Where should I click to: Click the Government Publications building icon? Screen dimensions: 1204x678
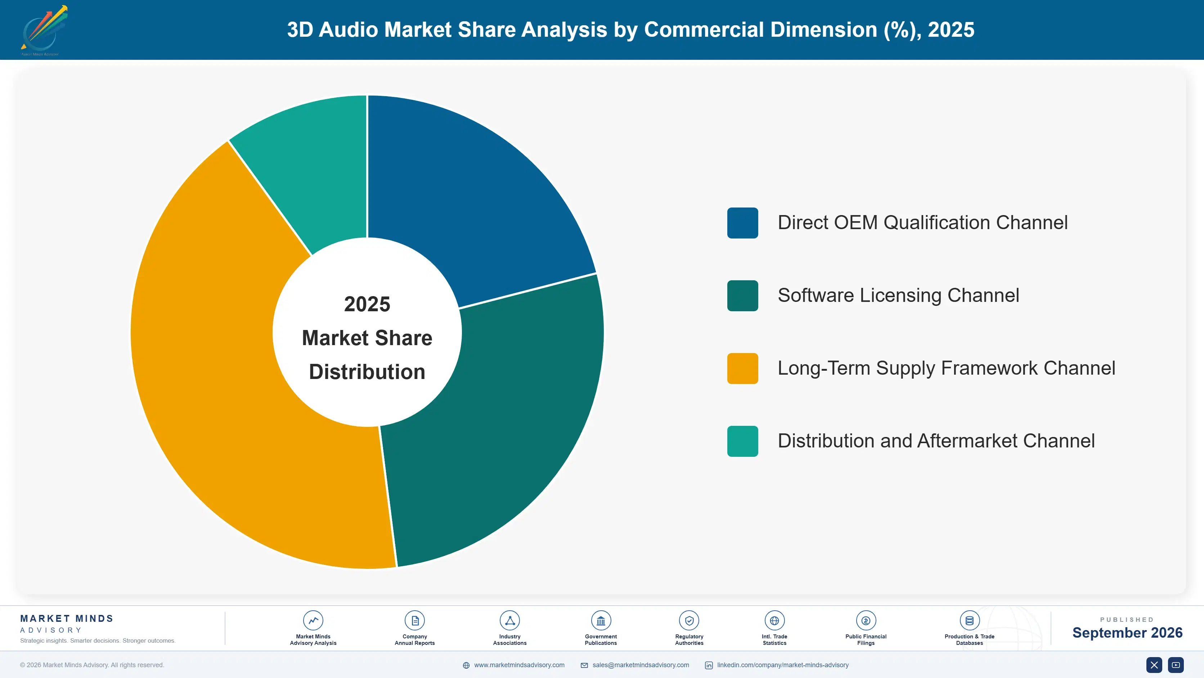pyautogui.click(x=601, y=620)
